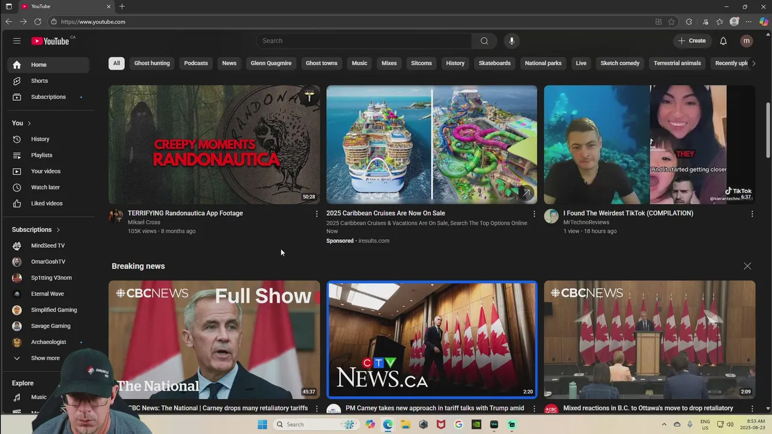This screenshot has width=772, height=434.
Task: Open MindSeed TV subscription channel
Action: pos(48,246)
